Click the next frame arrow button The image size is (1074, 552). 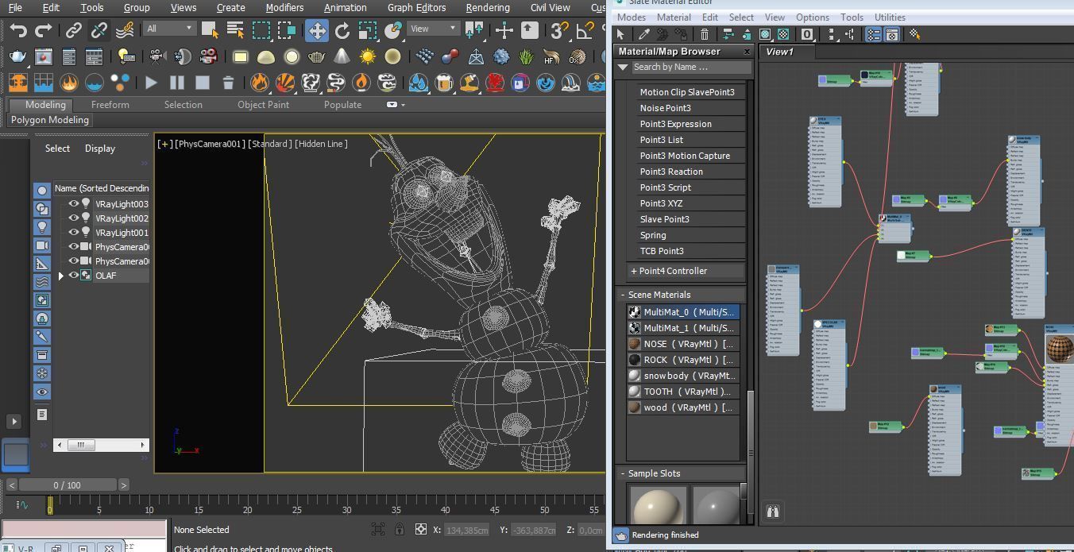[123, 484]
